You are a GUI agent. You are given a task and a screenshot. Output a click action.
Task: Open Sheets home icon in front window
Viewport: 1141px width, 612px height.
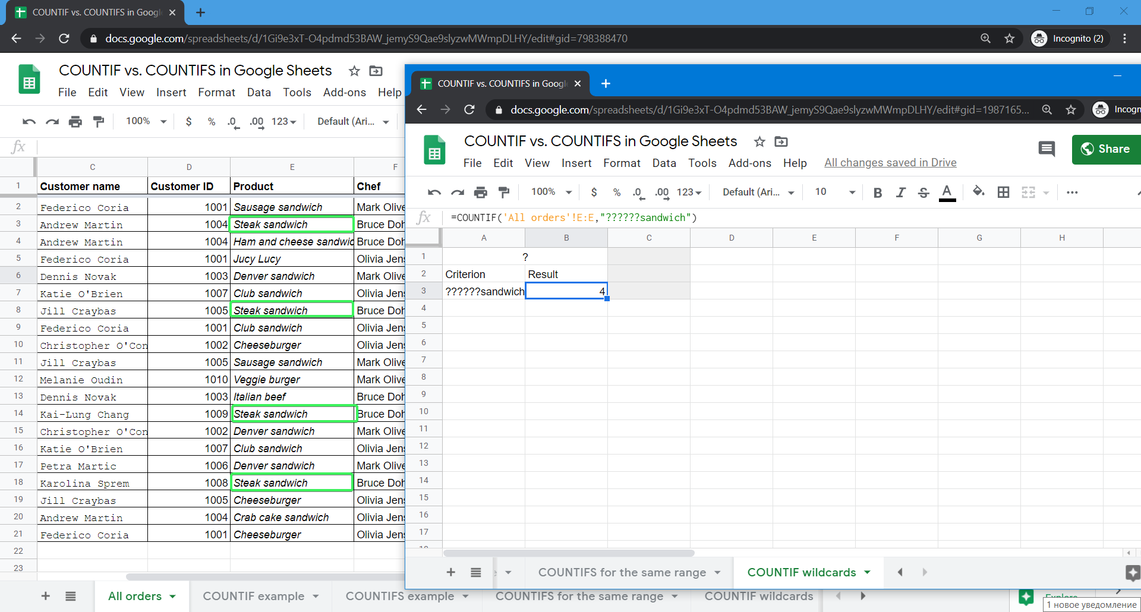click(434, 149)
